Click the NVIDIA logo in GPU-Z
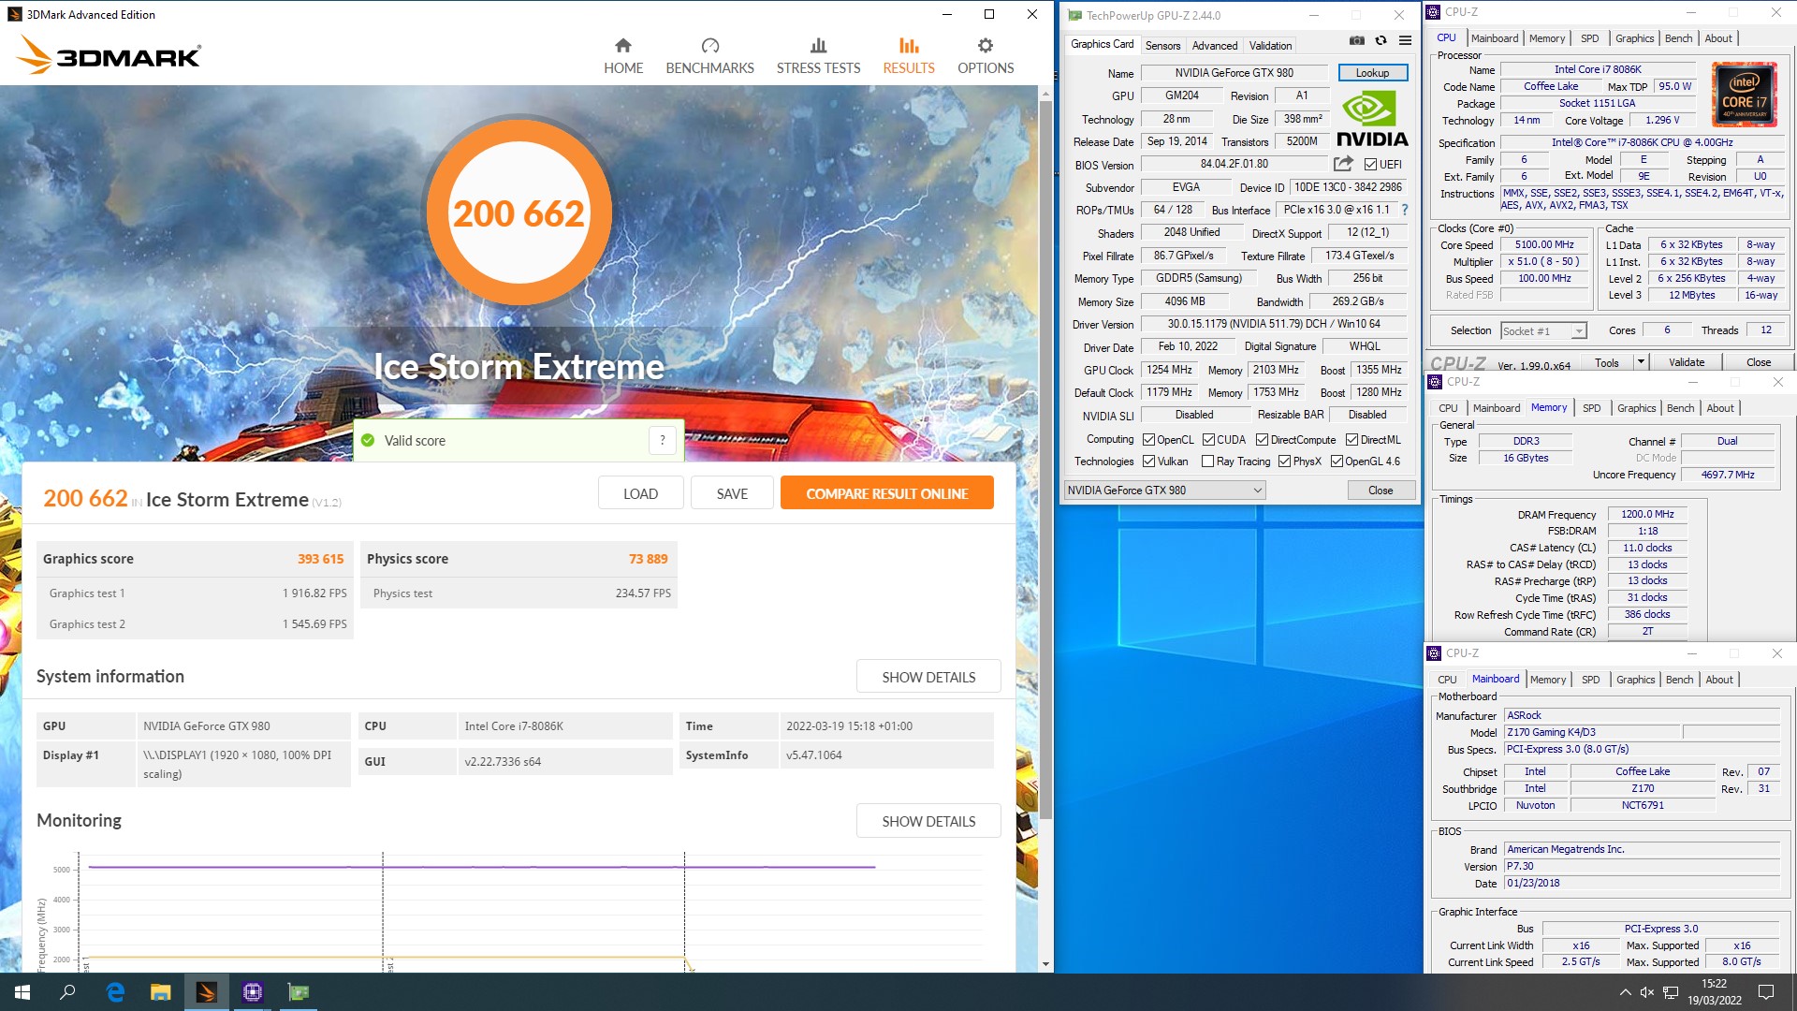 1372,119
